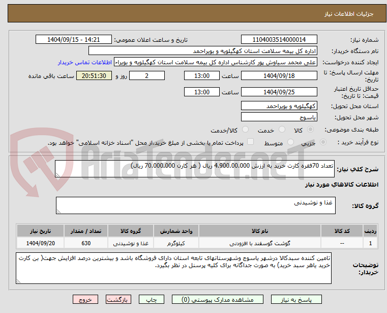Click the چاپ print button
Image resolution: width=387 pixels, height=313 pixels.
click(152, 299)
